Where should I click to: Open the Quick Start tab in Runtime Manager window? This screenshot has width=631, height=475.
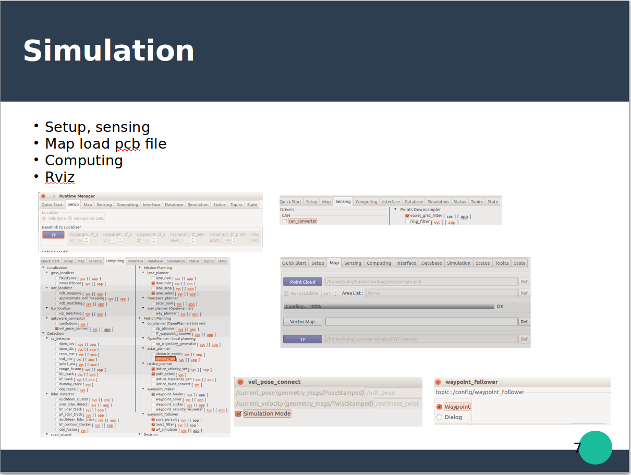click(x=52, y=204)
